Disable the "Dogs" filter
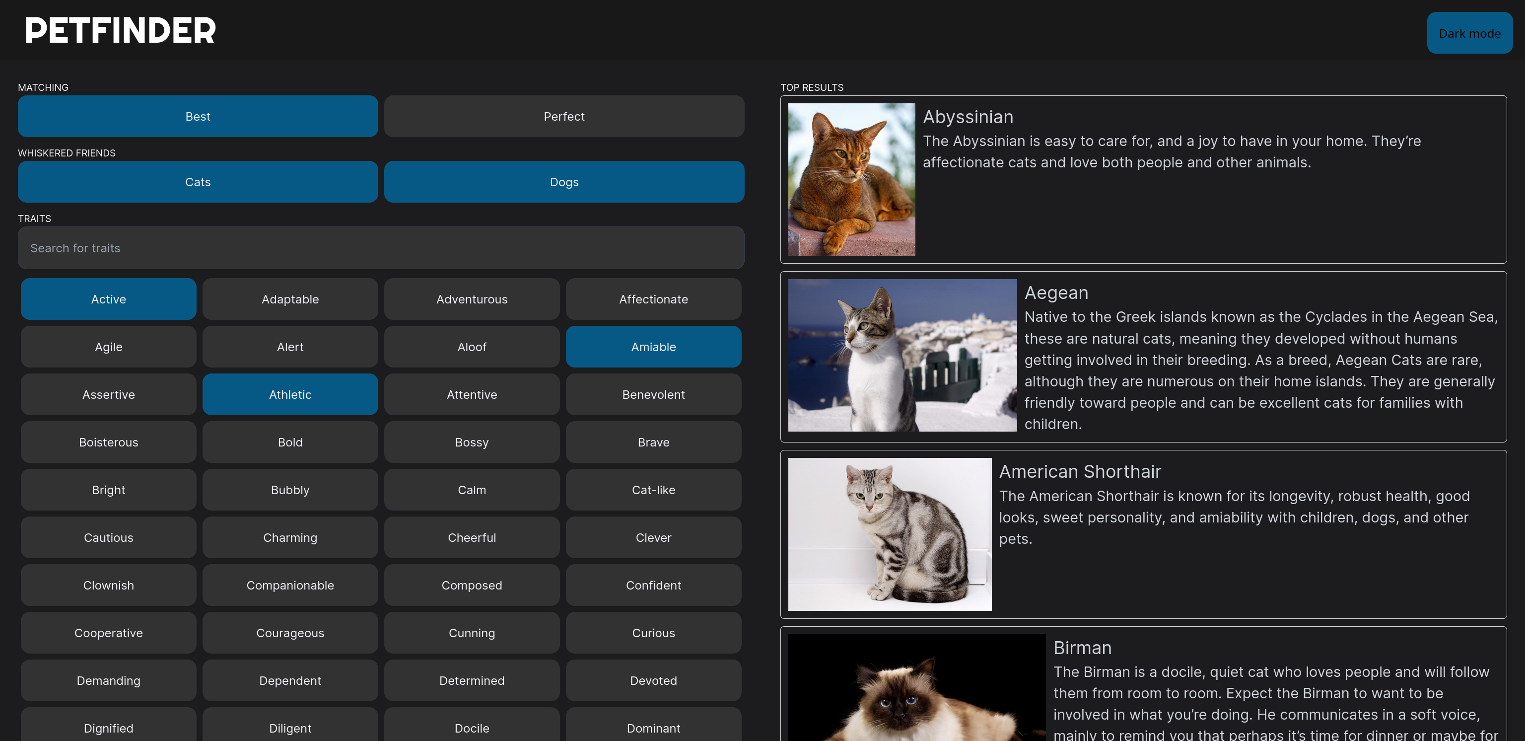The height and width of the screenshot is (741, 1525). [x=563, y=182]
